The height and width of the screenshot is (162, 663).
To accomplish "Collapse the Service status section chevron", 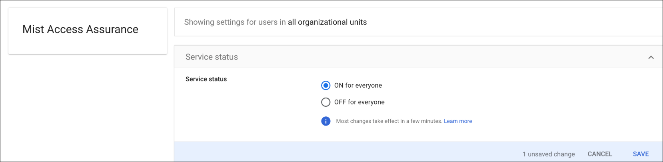I will tap(651, 57).
